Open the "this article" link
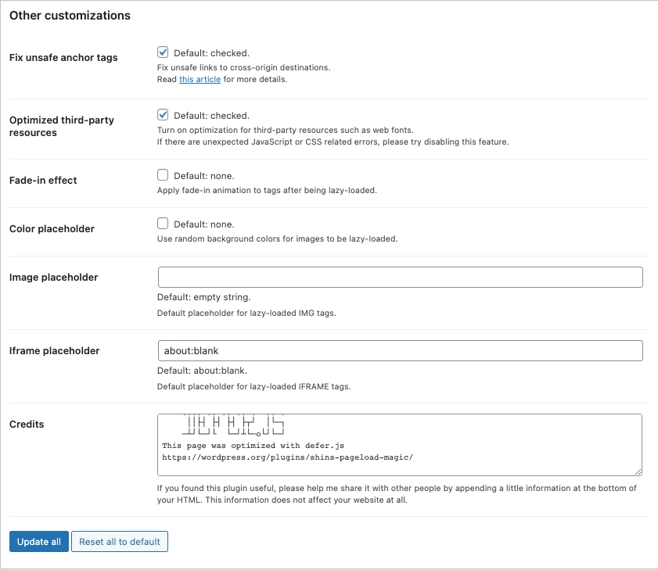Viewport: 658px width, 570px height. pyautogui.click(x=200, y=80)
